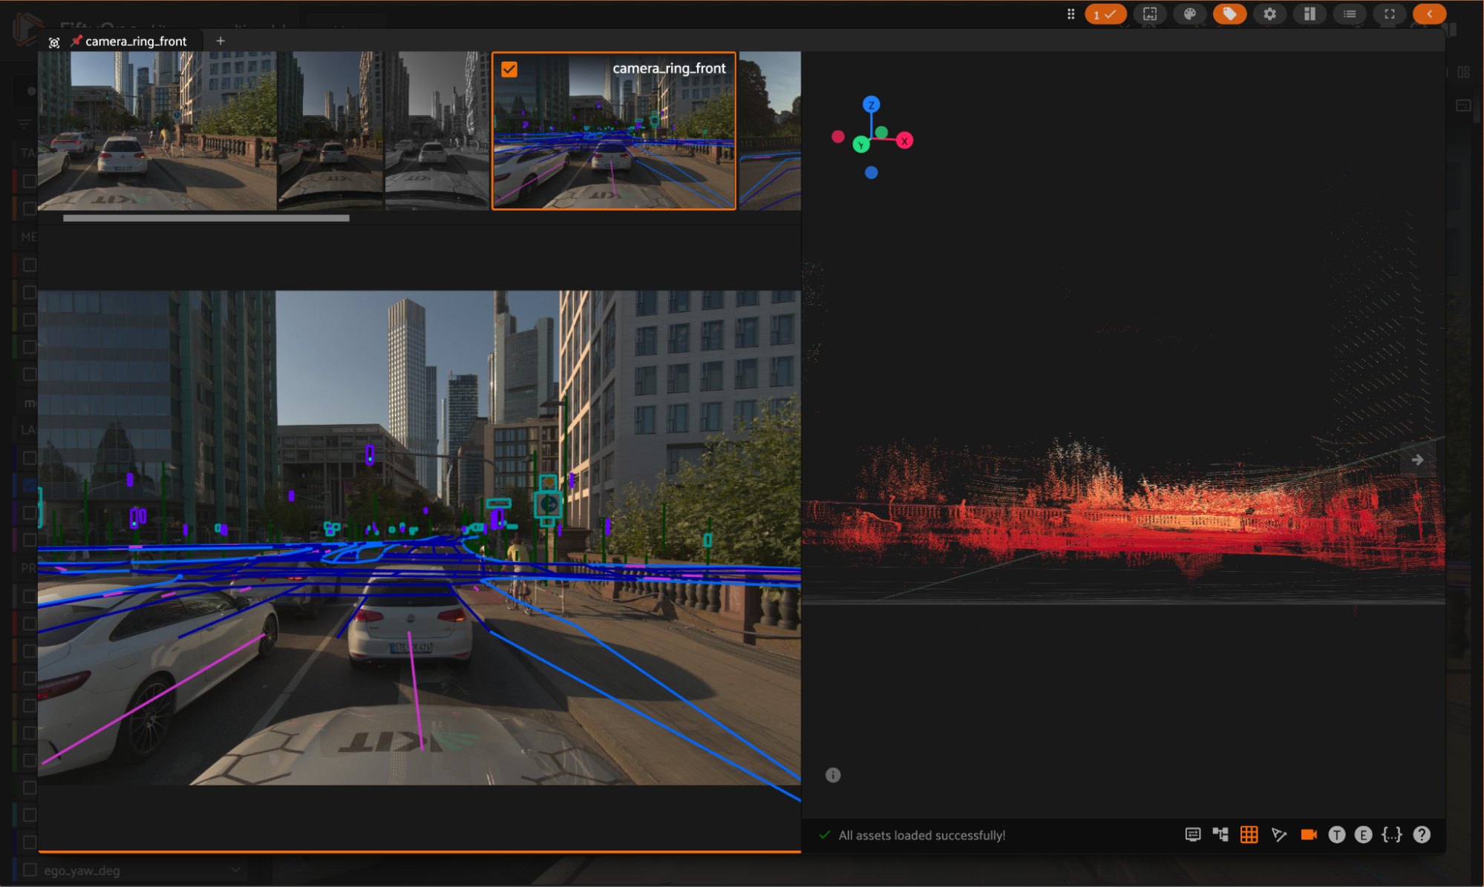
Task: Click the ray/pointer selection arrow icon
Action: (x=1278, y=835)
